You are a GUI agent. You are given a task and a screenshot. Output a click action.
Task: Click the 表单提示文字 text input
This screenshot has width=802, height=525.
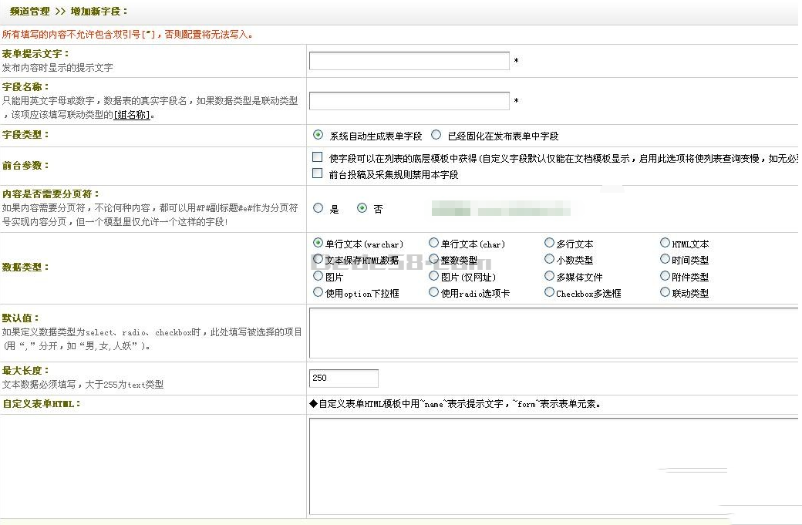point(409,61)
